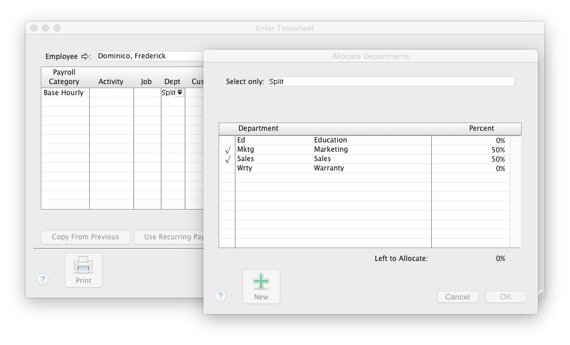Click the Employee arrow icon

(86, 57)
